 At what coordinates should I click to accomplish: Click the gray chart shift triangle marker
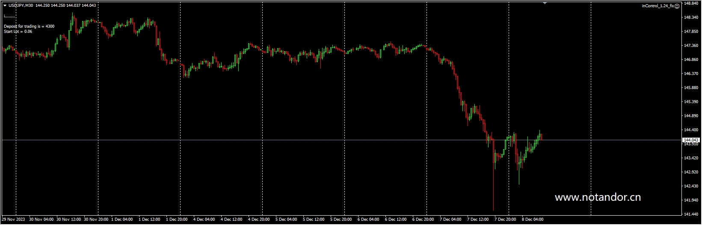click(545, 3)
